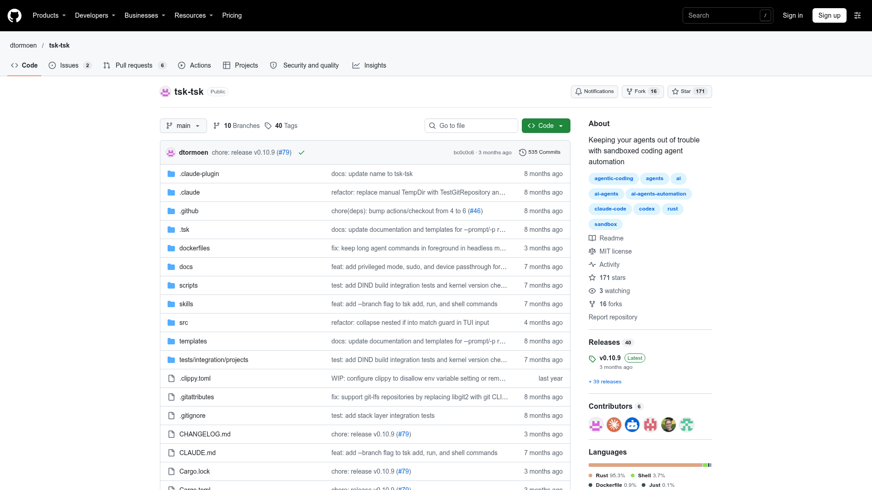
Task: Click the watching eye icon
Action: [x=592, y=291]
